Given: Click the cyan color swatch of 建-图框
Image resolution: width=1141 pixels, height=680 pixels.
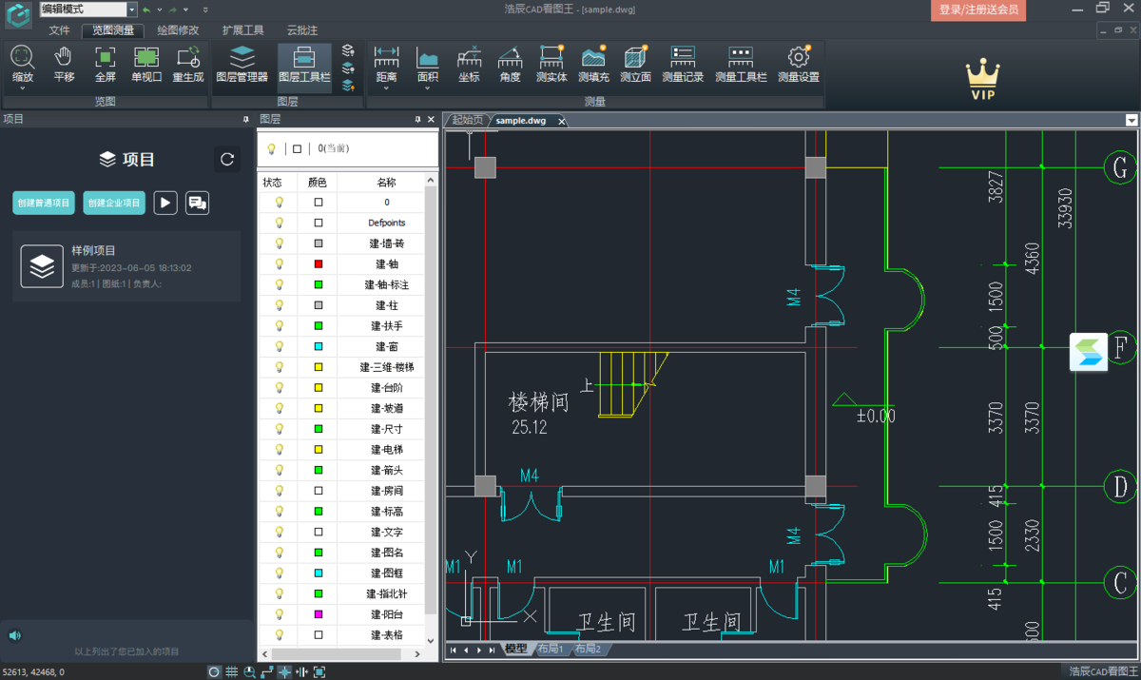Looking at the screenshot, I should (319, 573).
